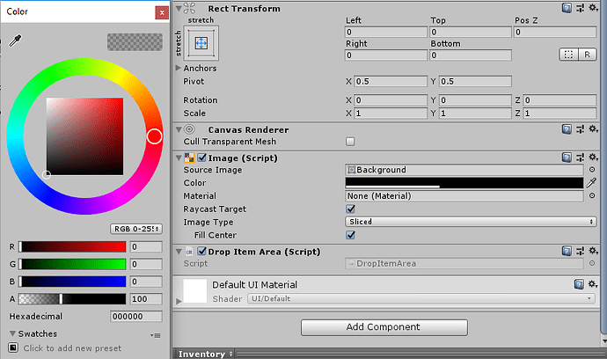Toggle raw edit mode R button
Image resolution: width=607 pixels, height=359 pixels.
(588, 55)
